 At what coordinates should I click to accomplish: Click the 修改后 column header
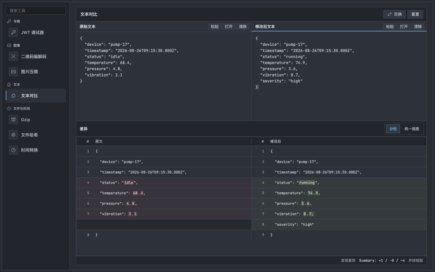tap(275, 141)
